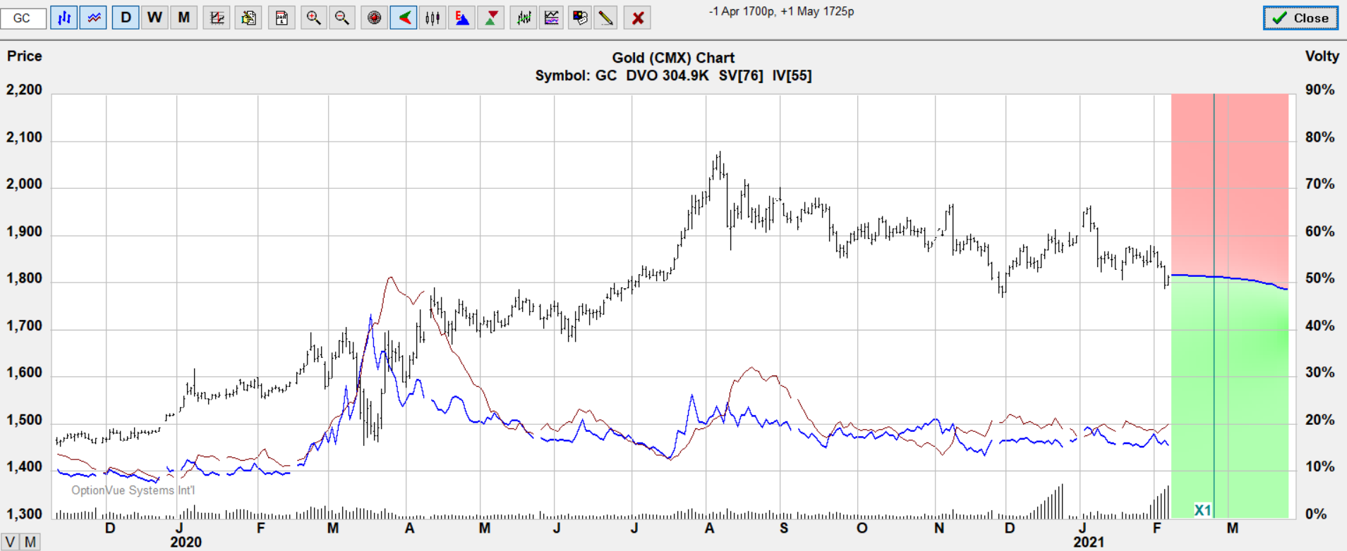Toggle the price bars display button
The image size is (1347, 551).
coord(64,18)
